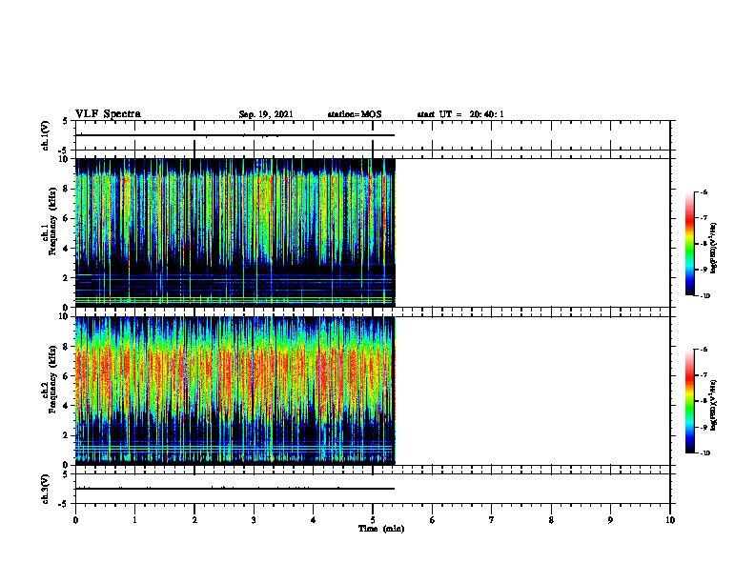Click the ch.1 color scale PSD units label
Screen dimensions: 755x583
tap(714, 248)
